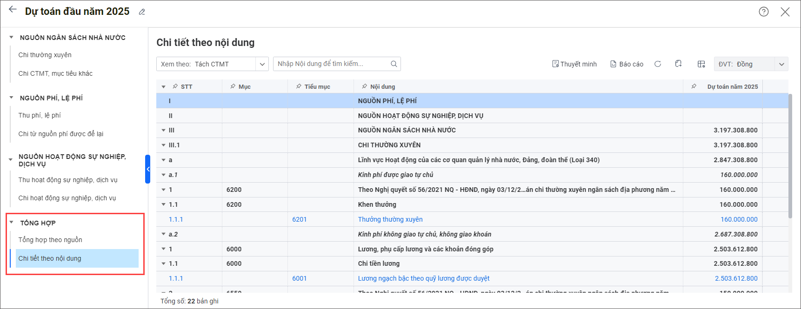Pin the Mục column with its pin icon
This screenshot has height=309, width=801.
pyautogui.click(x=233, y=86)
